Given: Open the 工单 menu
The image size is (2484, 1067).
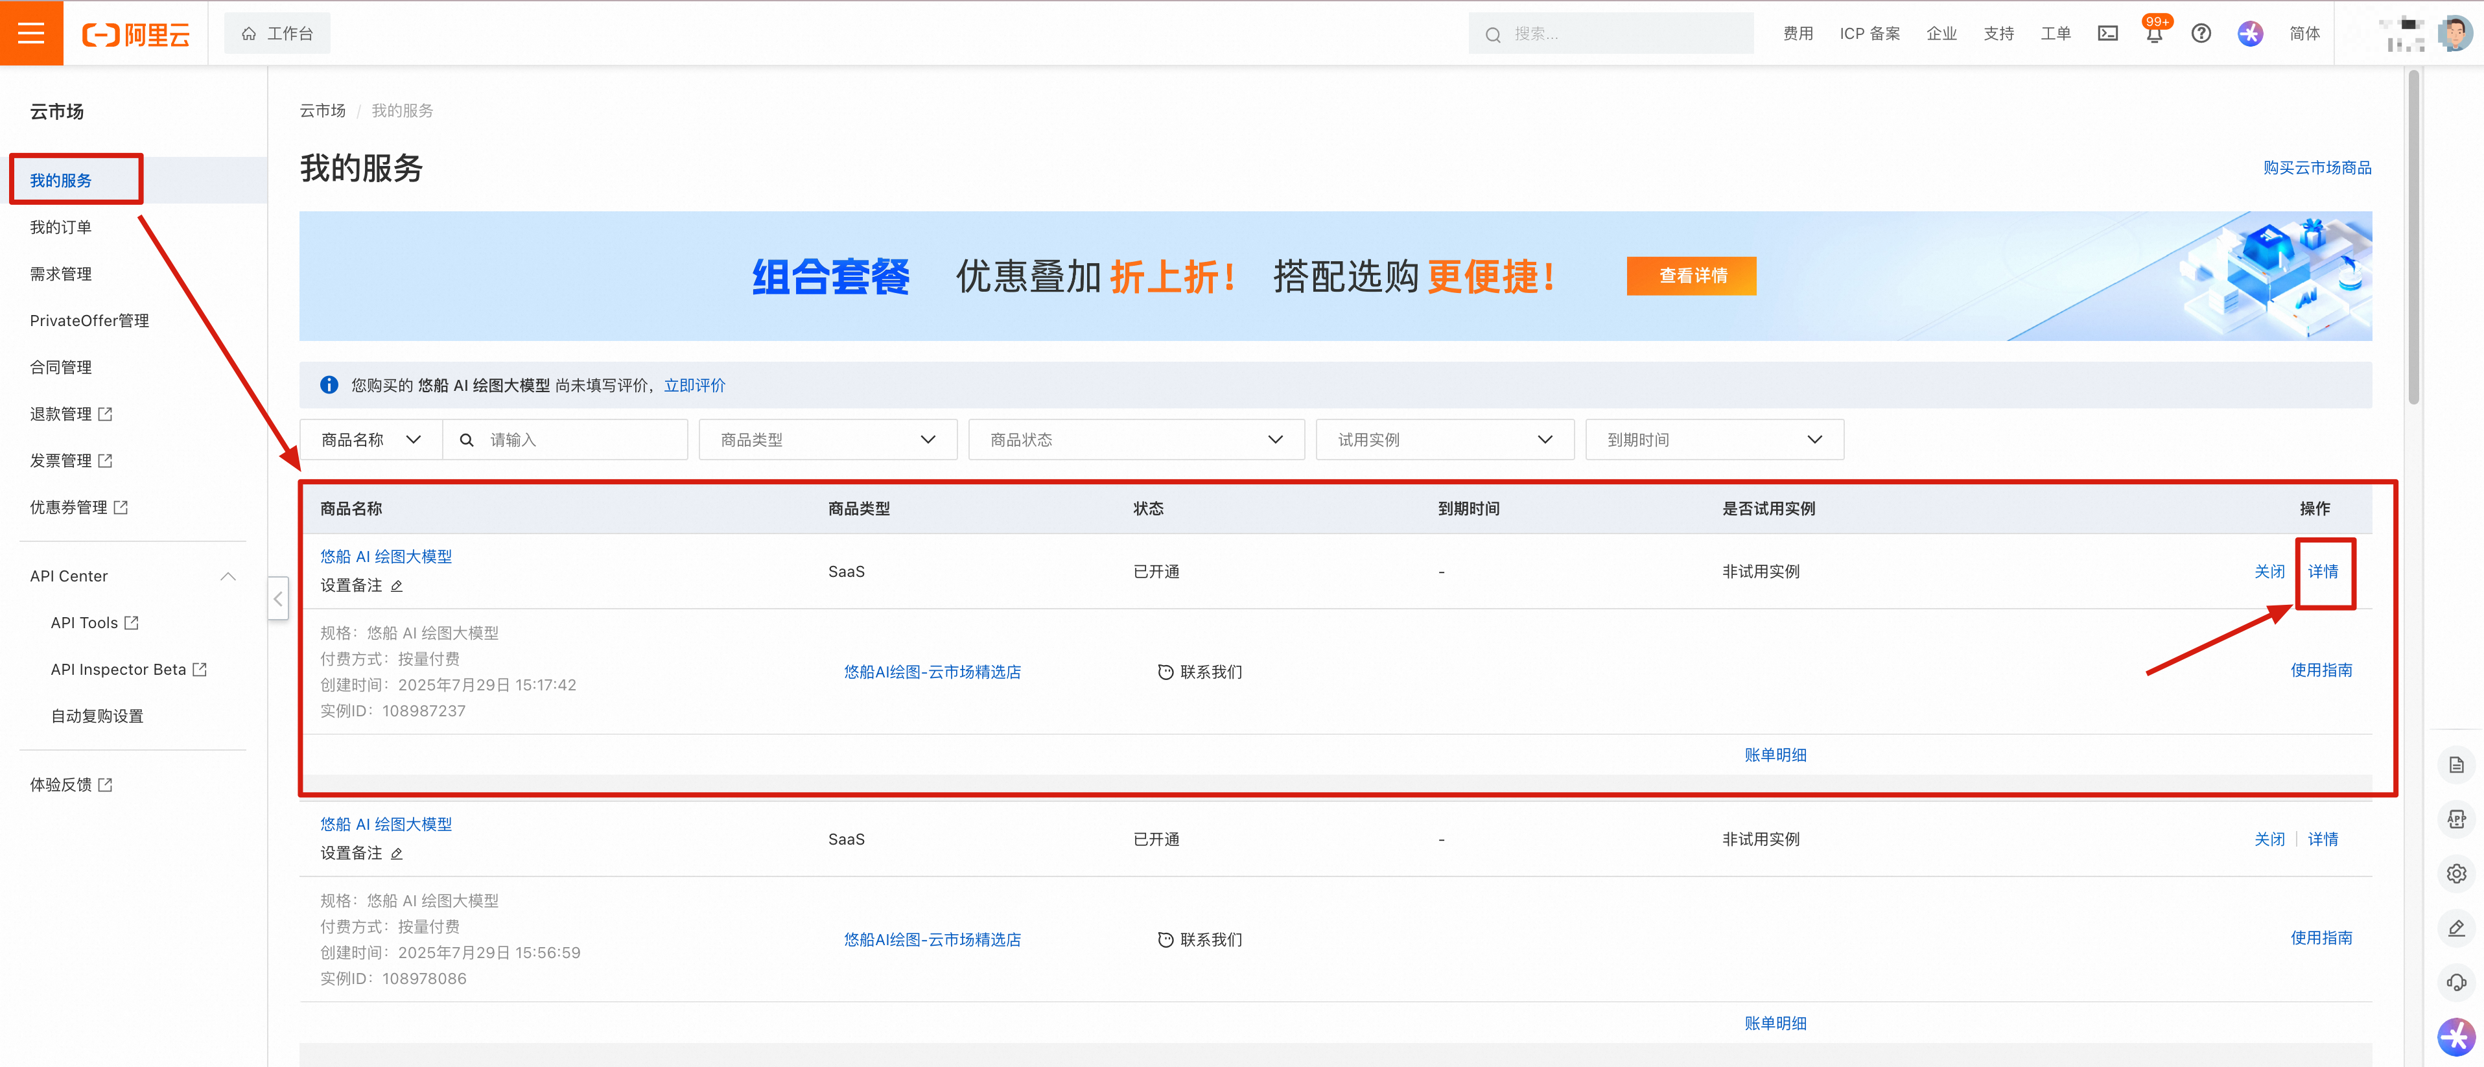Looking at the screenshot, I should (2055, 34).
